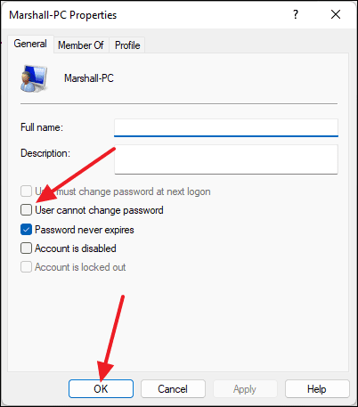Click into the Description text box
This screenshot has height=407, width=358.
[226, 159]
